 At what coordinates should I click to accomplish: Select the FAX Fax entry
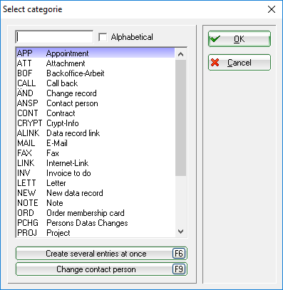(x=96, y=153)
